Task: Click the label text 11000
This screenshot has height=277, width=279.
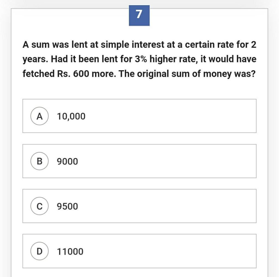Action: 70,251
